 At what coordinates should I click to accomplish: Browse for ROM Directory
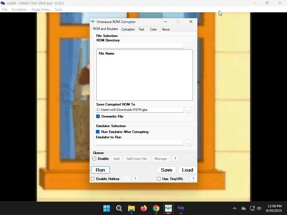click(189, 46)
